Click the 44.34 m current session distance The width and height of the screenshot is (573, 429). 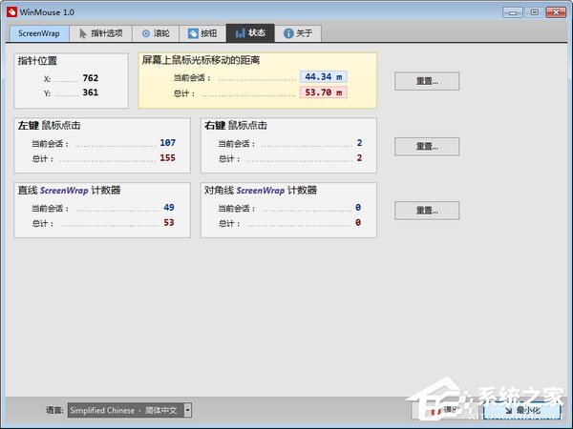tap(323, 76)
